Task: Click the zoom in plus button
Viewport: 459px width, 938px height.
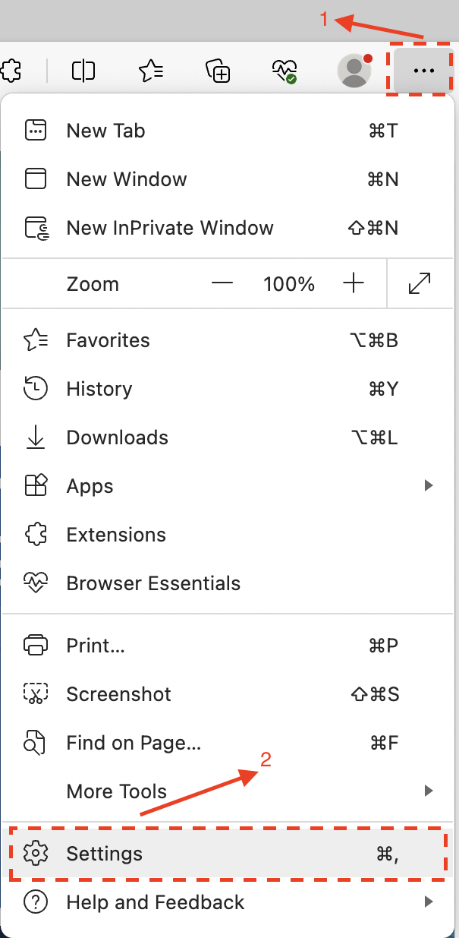Action: point(354,283)
